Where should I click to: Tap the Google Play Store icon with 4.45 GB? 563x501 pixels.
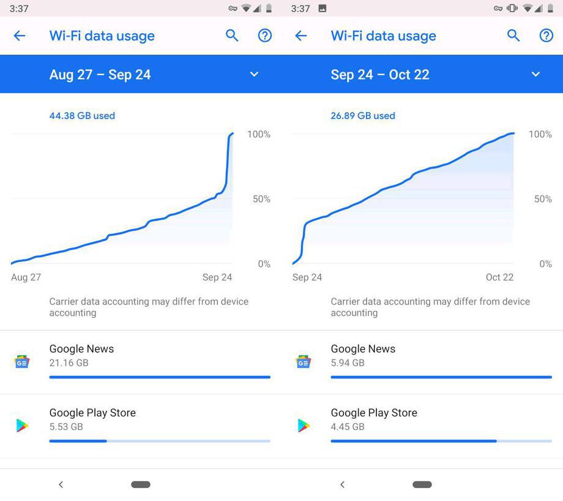[304, 426]
